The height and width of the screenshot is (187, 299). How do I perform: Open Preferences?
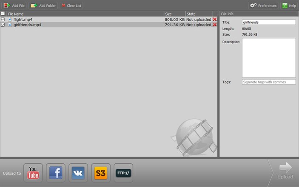click(263, 6)
